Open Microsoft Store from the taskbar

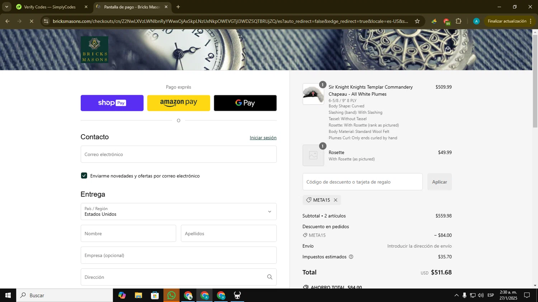pos(155,295)
